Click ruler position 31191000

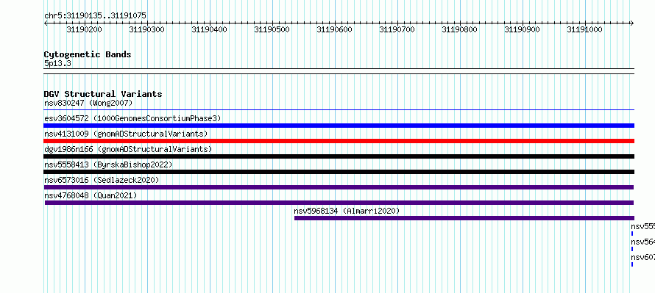click(x=584, y=29)
